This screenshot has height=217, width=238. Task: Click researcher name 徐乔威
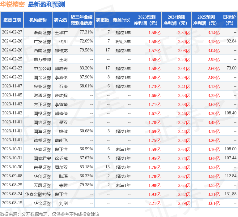point(61,158)
